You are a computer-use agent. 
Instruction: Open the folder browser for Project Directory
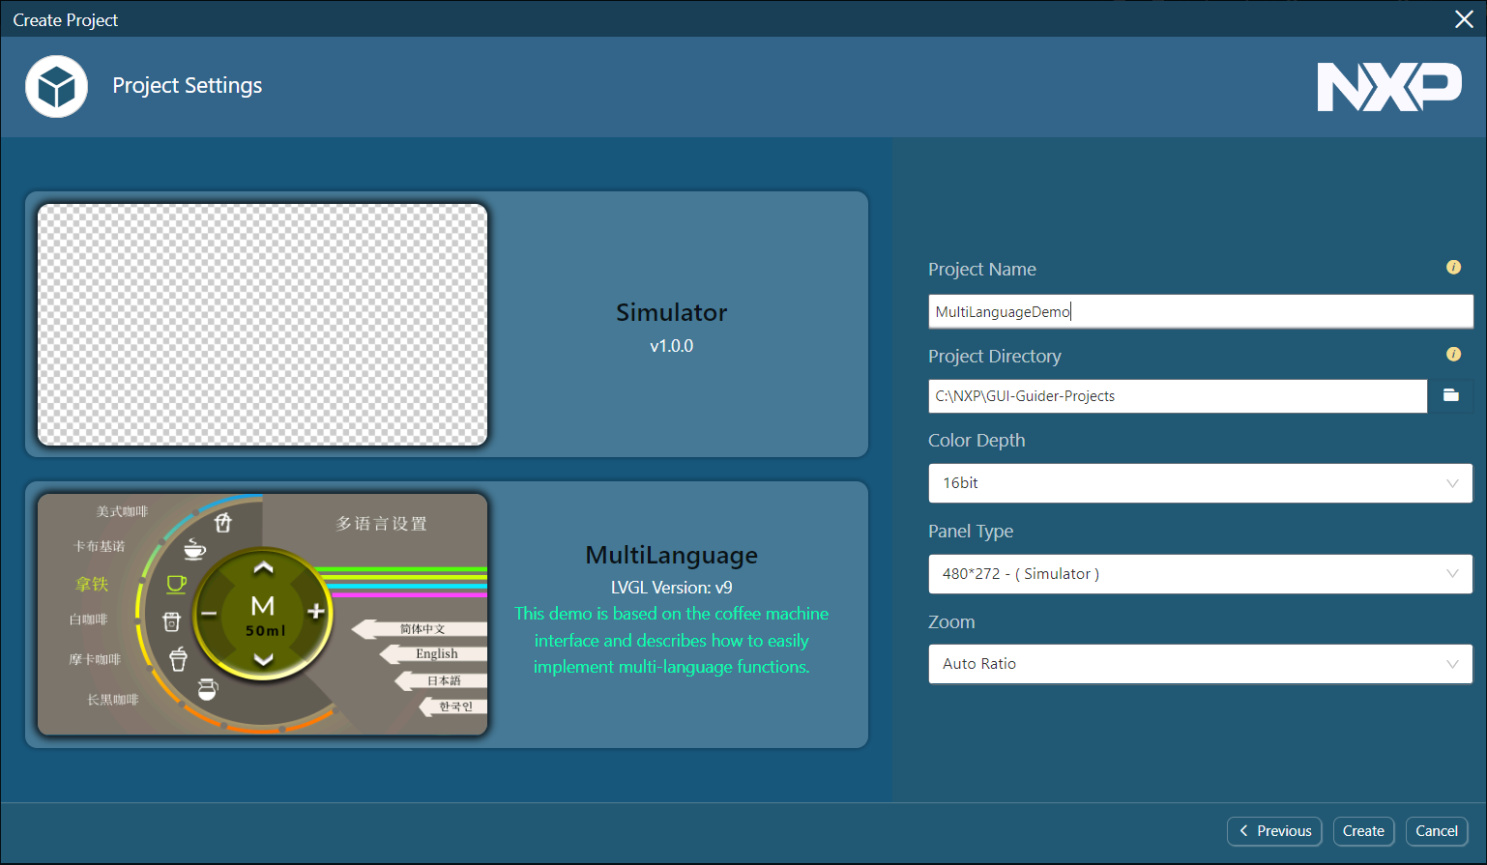1450,395
